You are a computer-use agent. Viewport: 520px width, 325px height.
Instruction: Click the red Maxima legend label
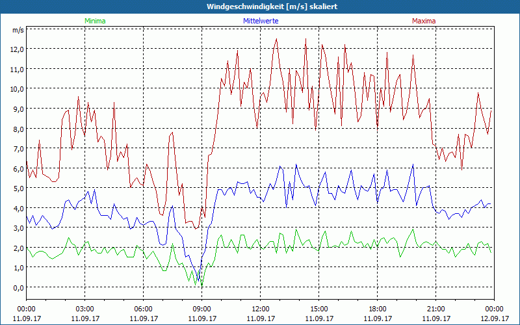click(x=424, y=21)
